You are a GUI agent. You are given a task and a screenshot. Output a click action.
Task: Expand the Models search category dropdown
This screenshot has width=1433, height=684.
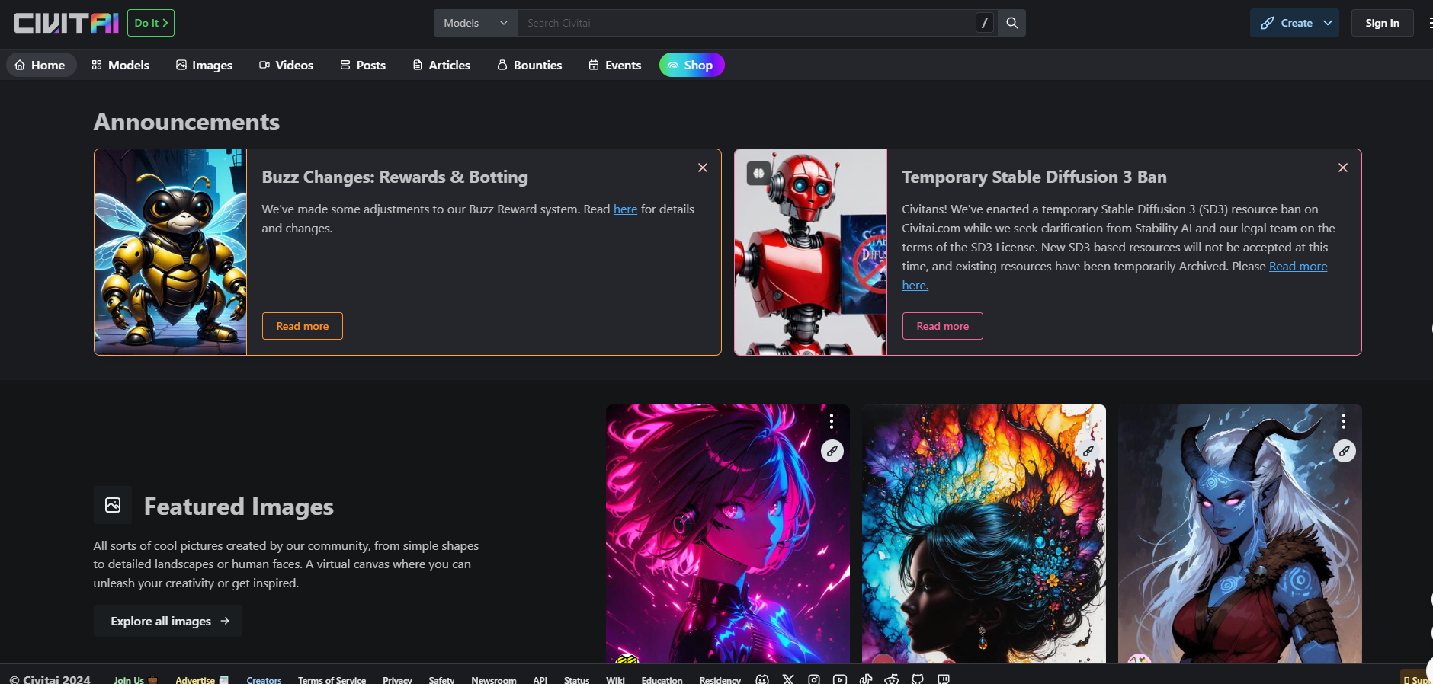[x=476, y=23]
